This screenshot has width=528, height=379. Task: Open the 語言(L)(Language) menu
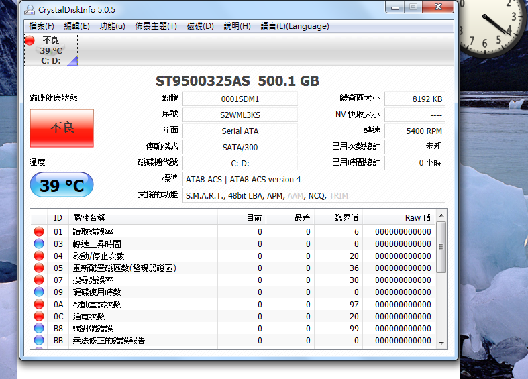pyautogui.click(x=295, y=26)
